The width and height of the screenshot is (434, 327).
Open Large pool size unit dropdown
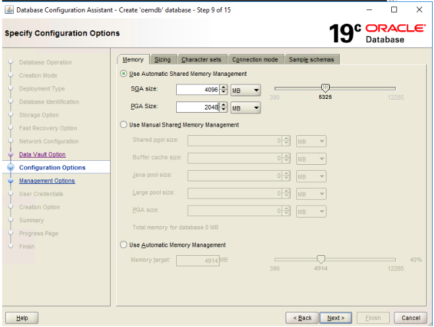[311, 194]
